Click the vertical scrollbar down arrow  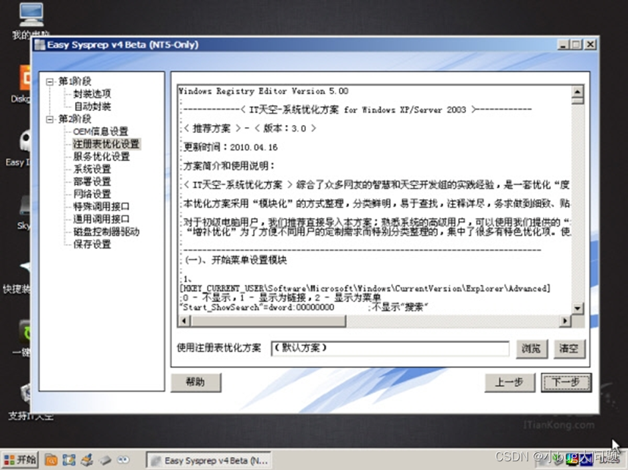577,308
